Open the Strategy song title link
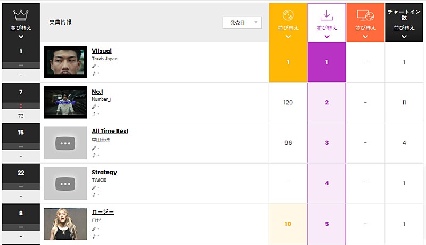This screenshot has width=426, height=245. [104, 172]
